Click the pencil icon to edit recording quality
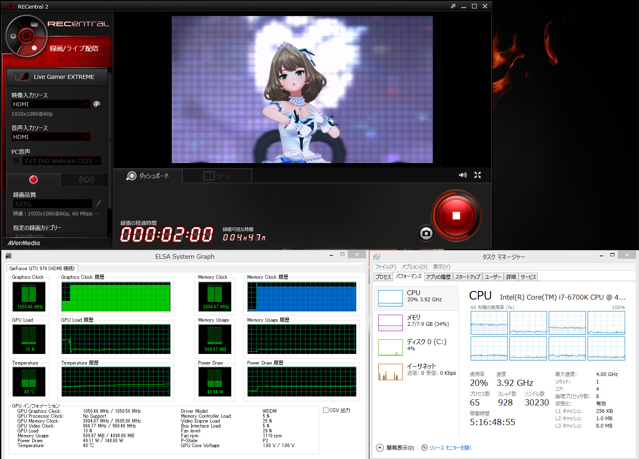The height and width of the screenshot is (459, 639). pyautogui.click(x=98, y=203)
